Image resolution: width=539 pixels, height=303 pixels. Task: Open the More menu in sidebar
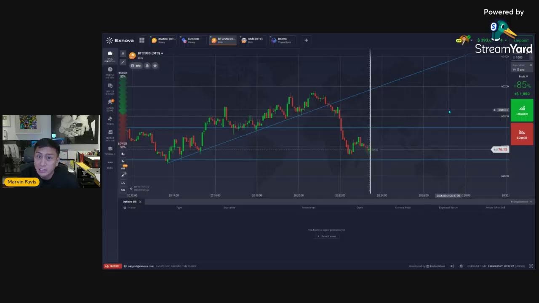click(x=110, y=164)
